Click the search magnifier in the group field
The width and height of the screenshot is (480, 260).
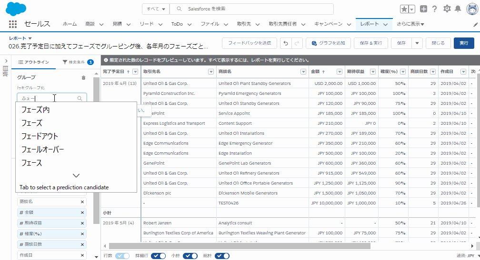pyautogui.click(x=80, y=98)
